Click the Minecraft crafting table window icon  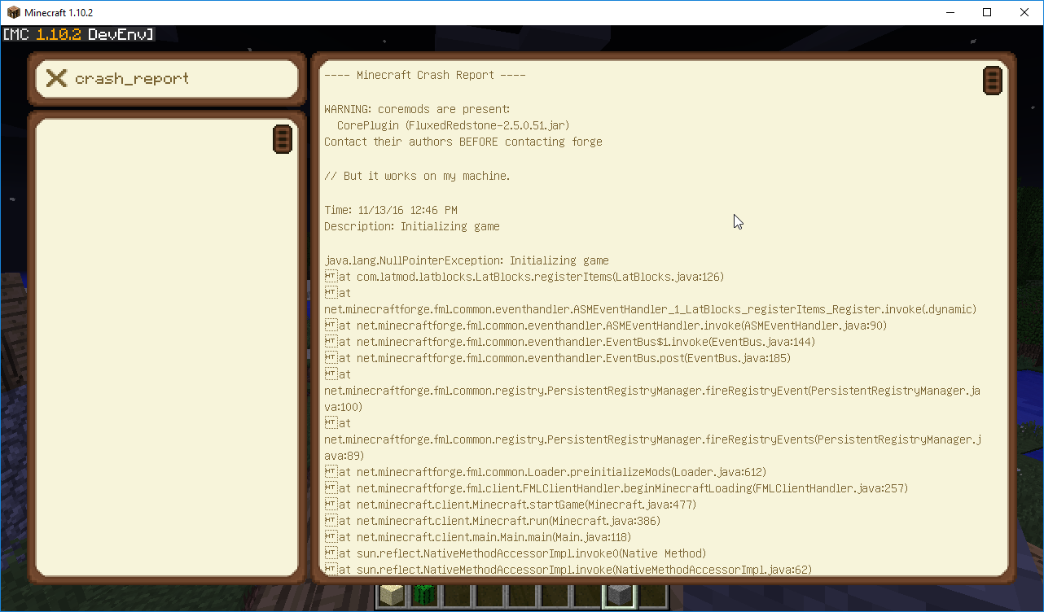coord(13,12)
